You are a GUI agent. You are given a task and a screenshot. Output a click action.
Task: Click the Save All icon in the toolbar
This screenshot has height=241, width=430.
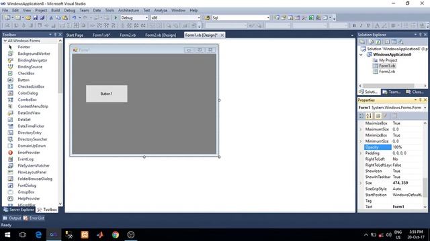coord(42,18)
